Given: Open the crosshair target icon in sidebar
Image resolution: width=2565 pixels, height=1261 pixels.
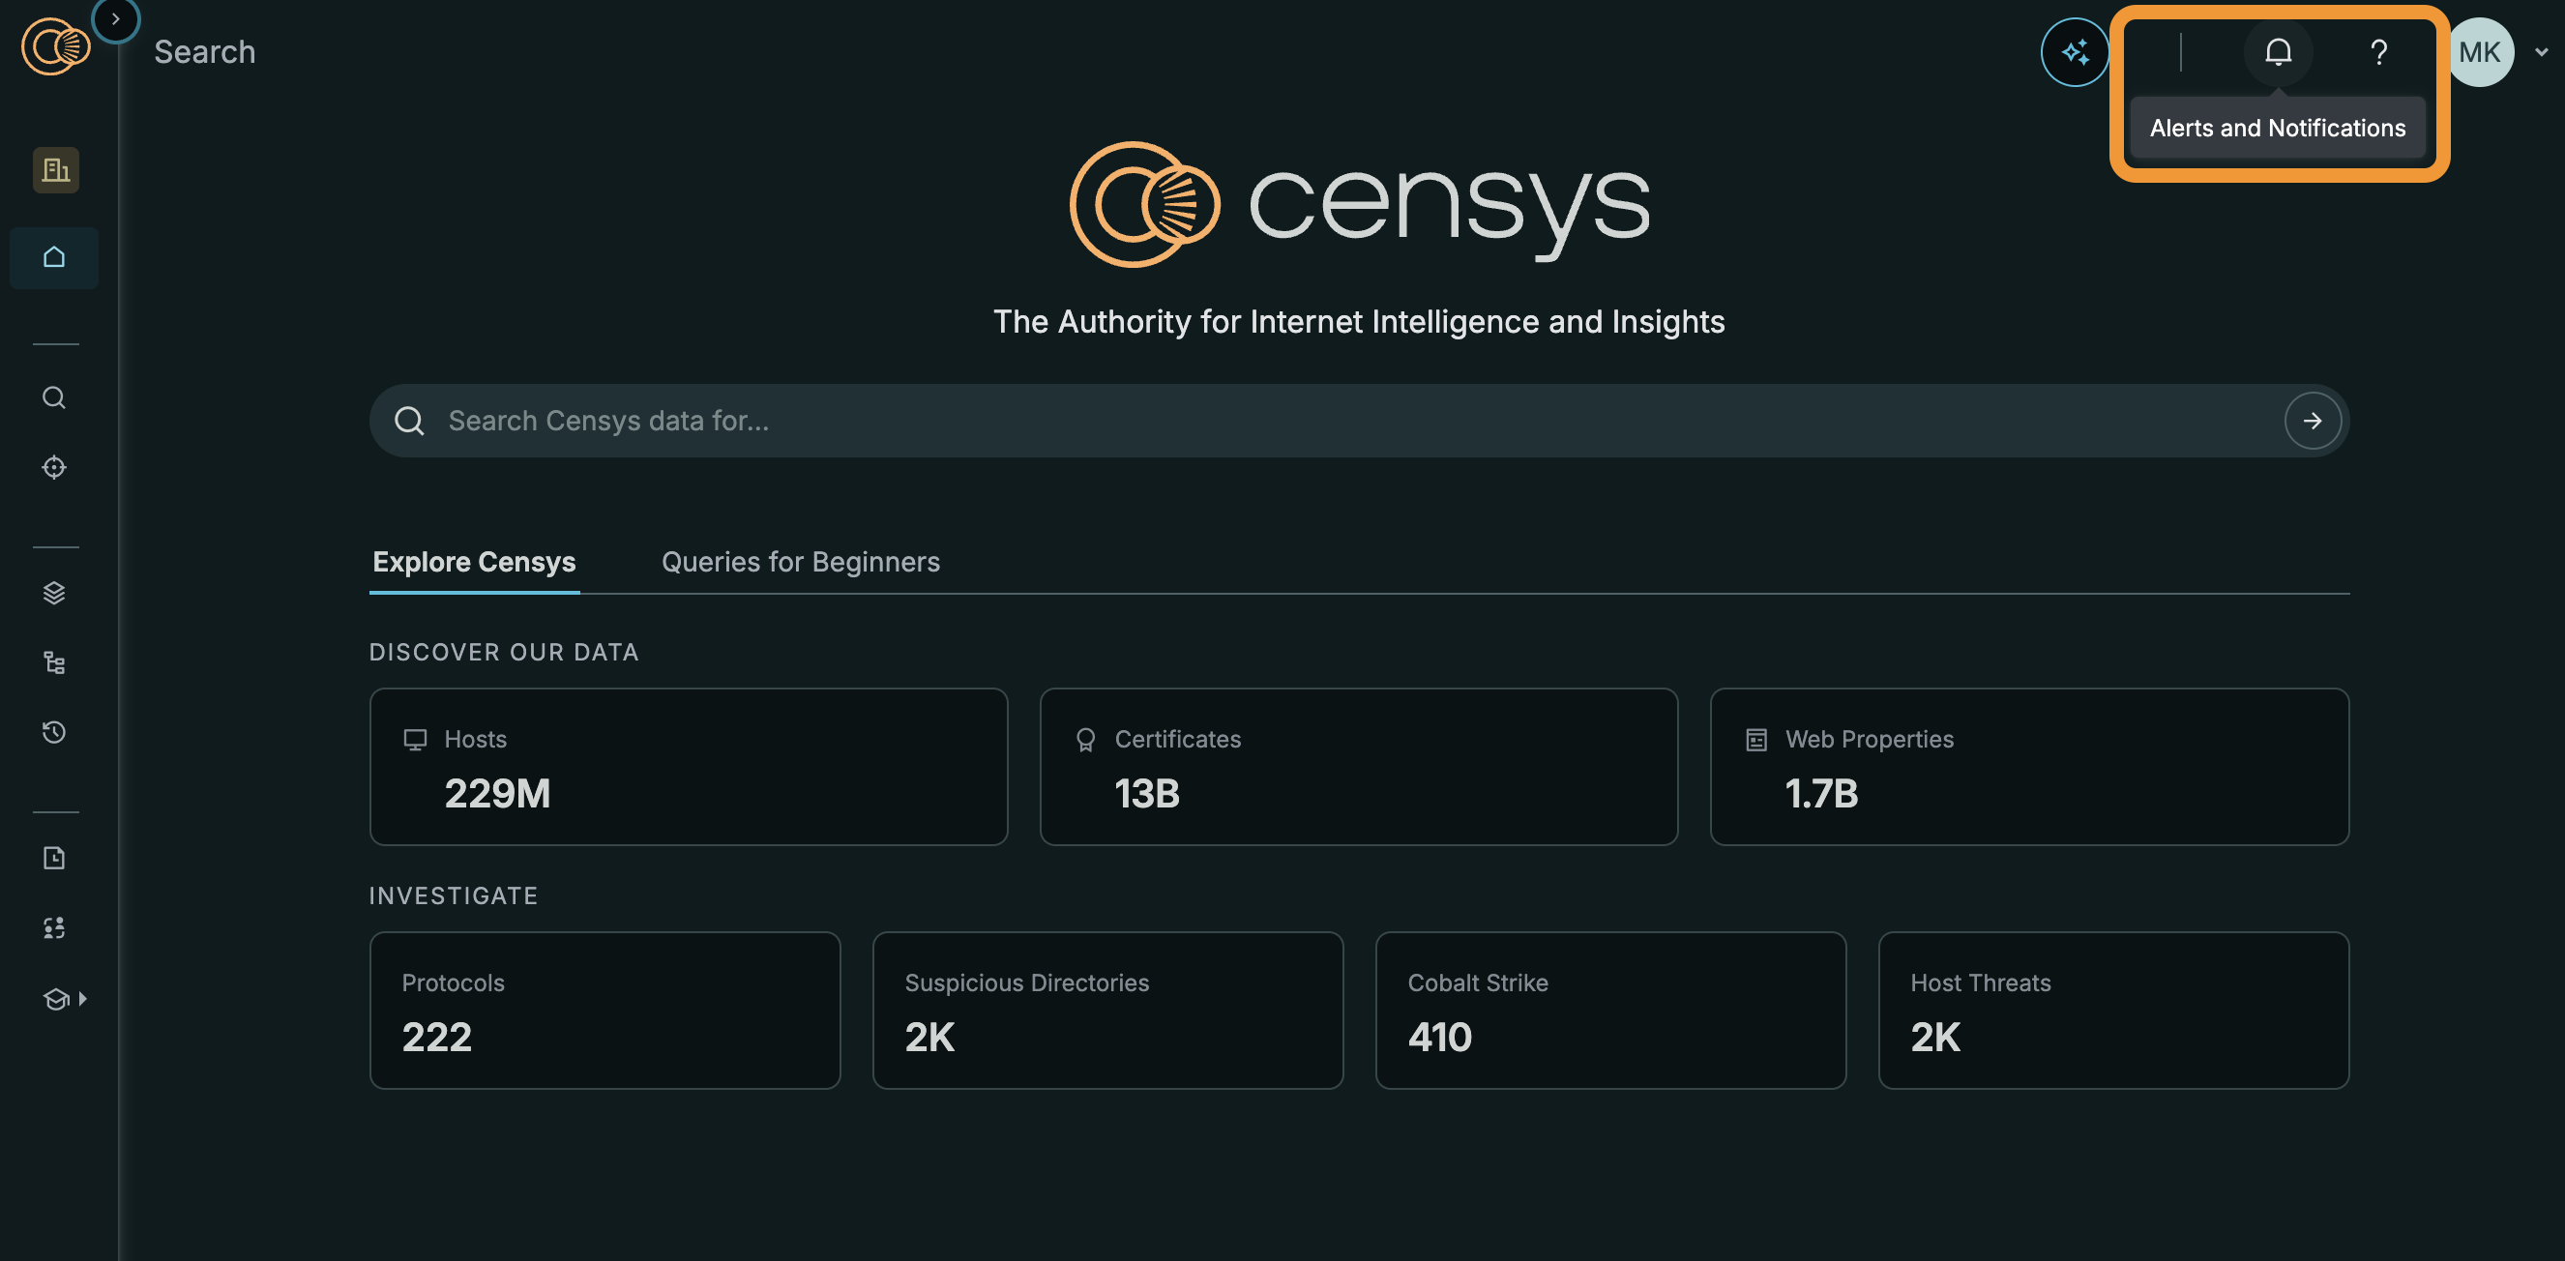Looking at the screenshot, I should 54,467.
